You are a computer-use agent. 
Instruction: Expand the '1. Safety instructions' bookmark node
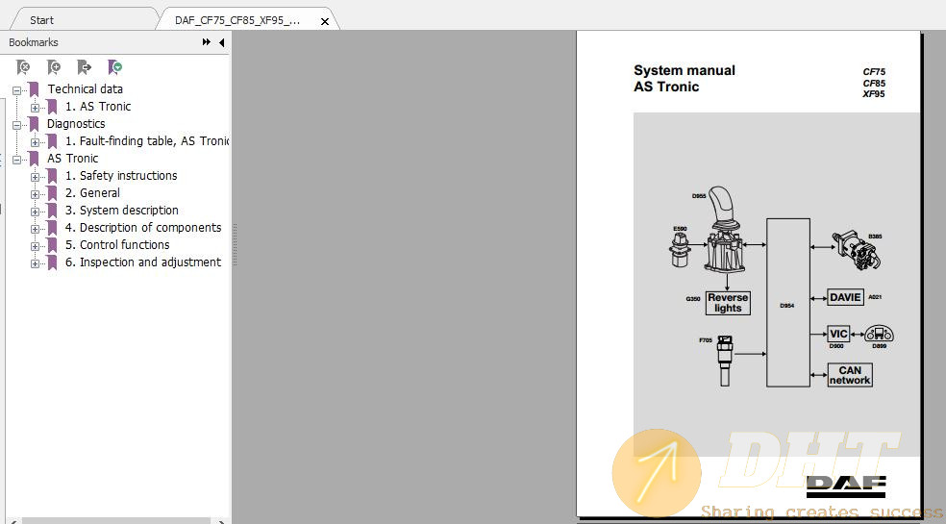(35, 178)
